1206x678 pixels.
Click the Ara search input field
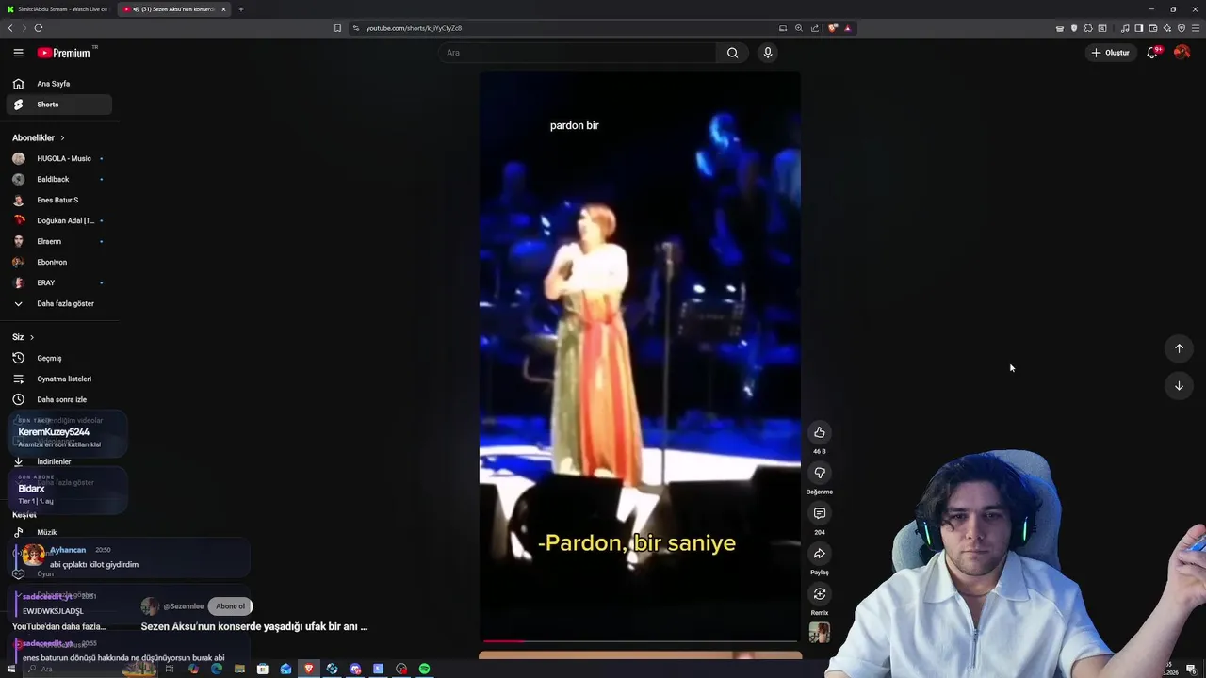point(577,53)
